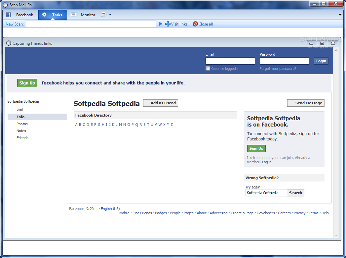Open Advertising footer link

click(x=218, y=213)
